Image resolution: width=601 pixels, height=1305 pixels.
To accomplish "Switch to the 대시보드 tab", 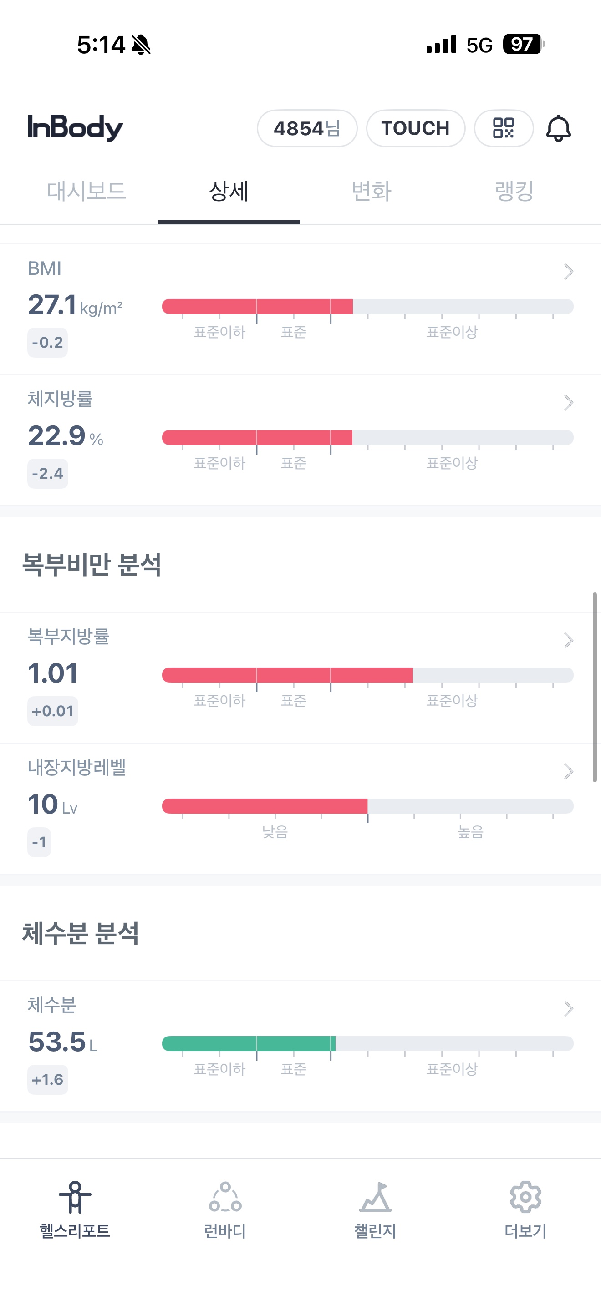I will click(86, 192).
